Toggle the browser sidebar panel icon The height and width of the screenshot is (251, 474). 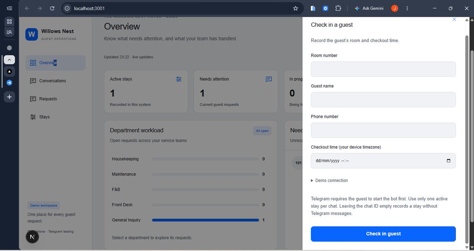pyautogui.click(x=9, y=8)
